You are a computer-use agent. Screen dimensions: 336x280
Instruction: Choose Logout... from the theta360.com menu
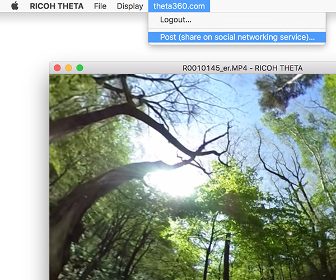[176, 20]
